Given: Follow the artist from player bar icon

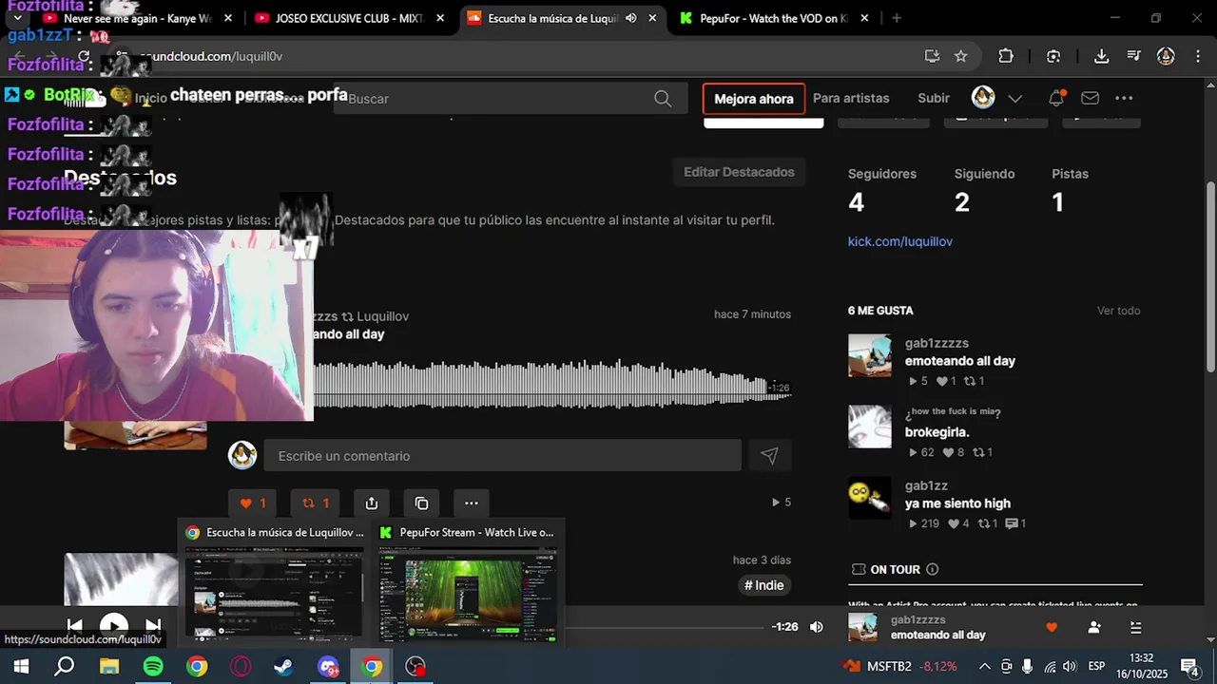Looking at the screenshot, I should (1094, 627).
